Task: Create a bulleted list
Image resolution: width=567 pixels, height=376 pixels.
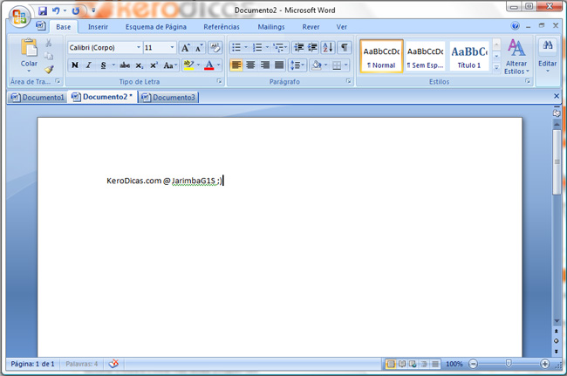Action: coord(236,47)
